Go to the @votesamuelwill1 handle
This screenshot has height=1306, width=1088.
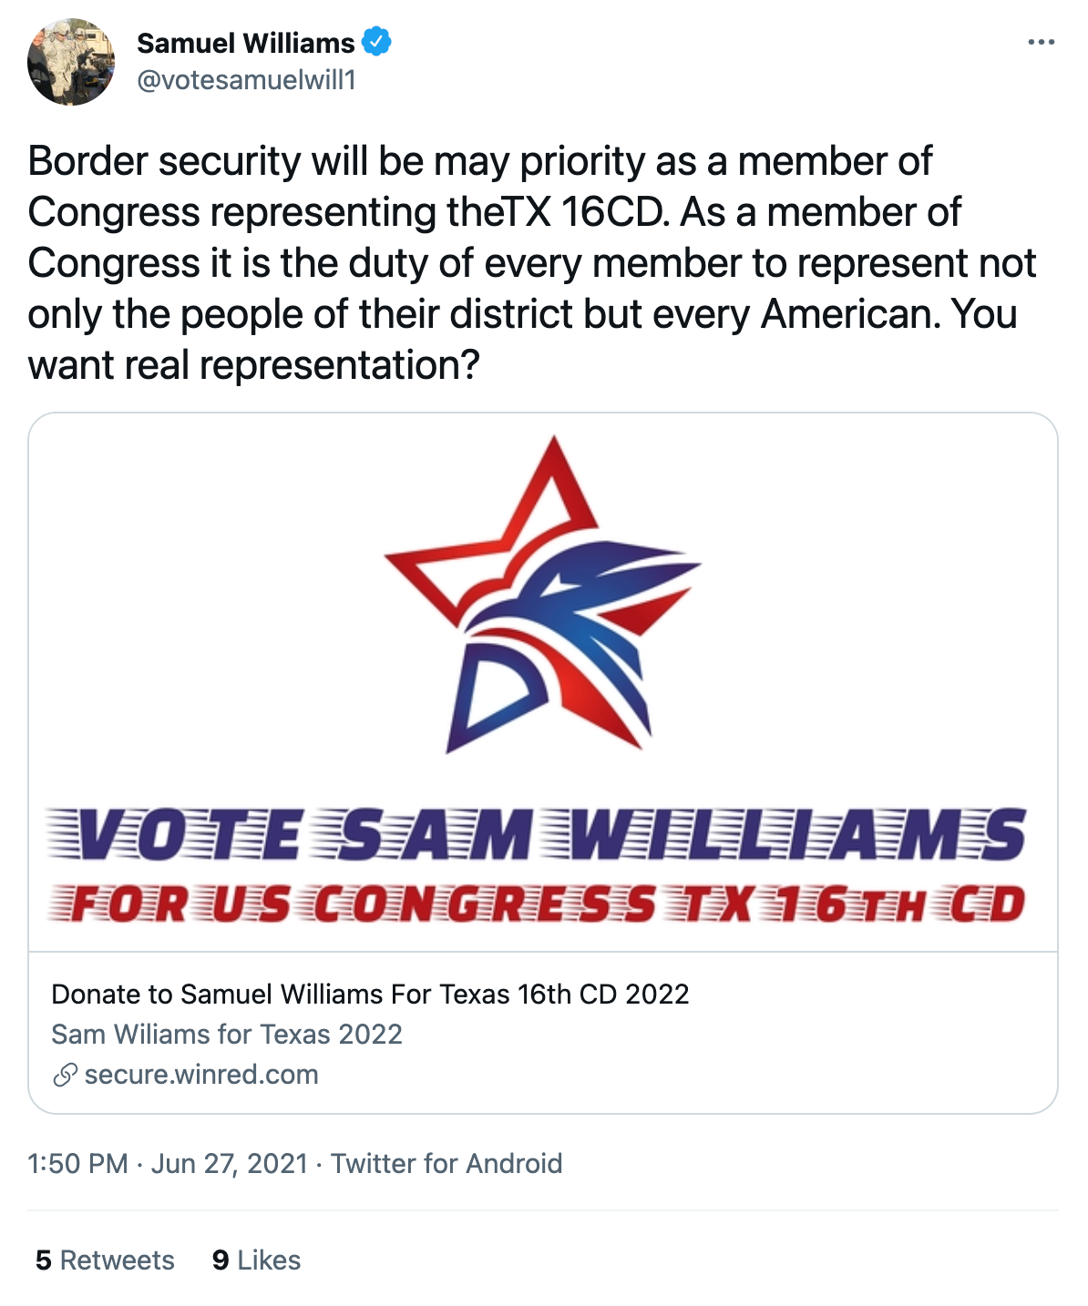click(x=246, y=80)
